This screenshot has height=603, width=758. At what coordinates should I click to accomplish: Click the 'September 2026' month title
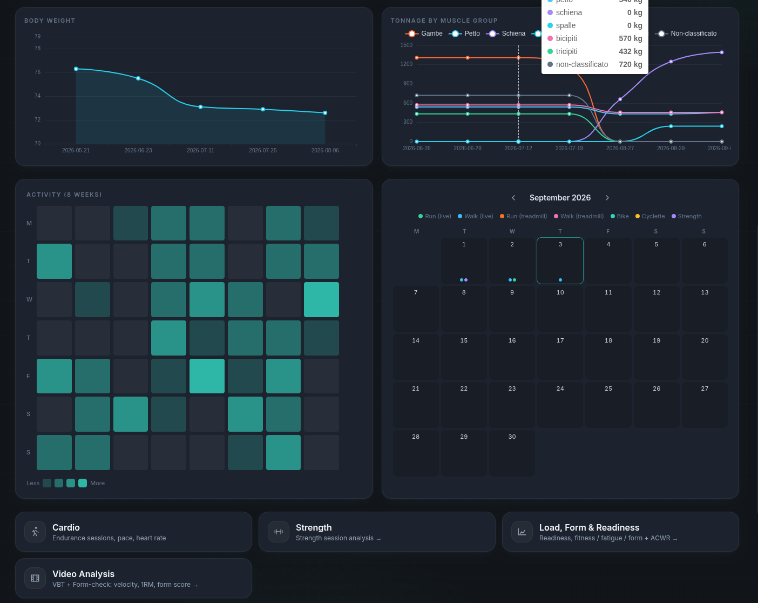click(x=560, y=198)
